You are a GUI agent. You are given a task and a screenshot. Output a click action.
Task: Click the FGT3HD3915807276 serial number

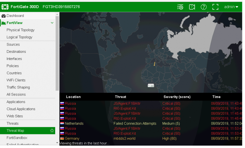(61, 7)
